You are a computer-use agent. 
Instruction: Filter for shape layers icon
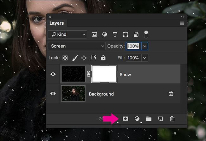tap(126, 34)
